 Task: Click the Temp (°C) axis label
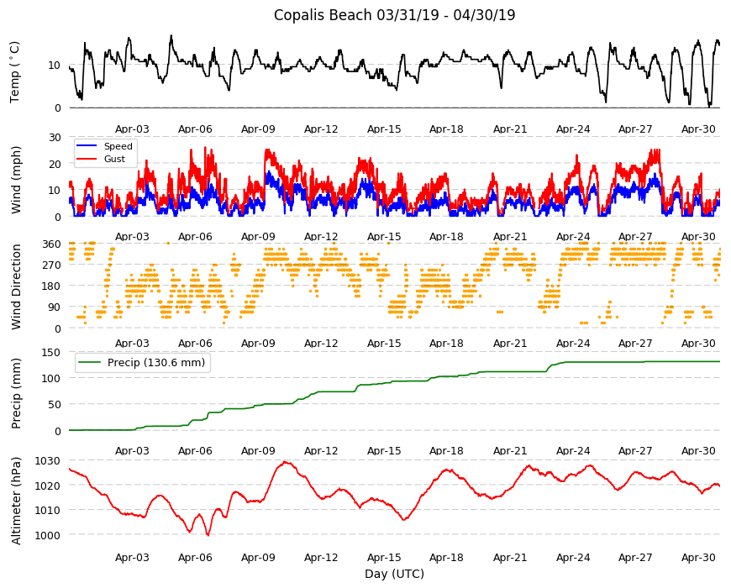coord(15,72)
